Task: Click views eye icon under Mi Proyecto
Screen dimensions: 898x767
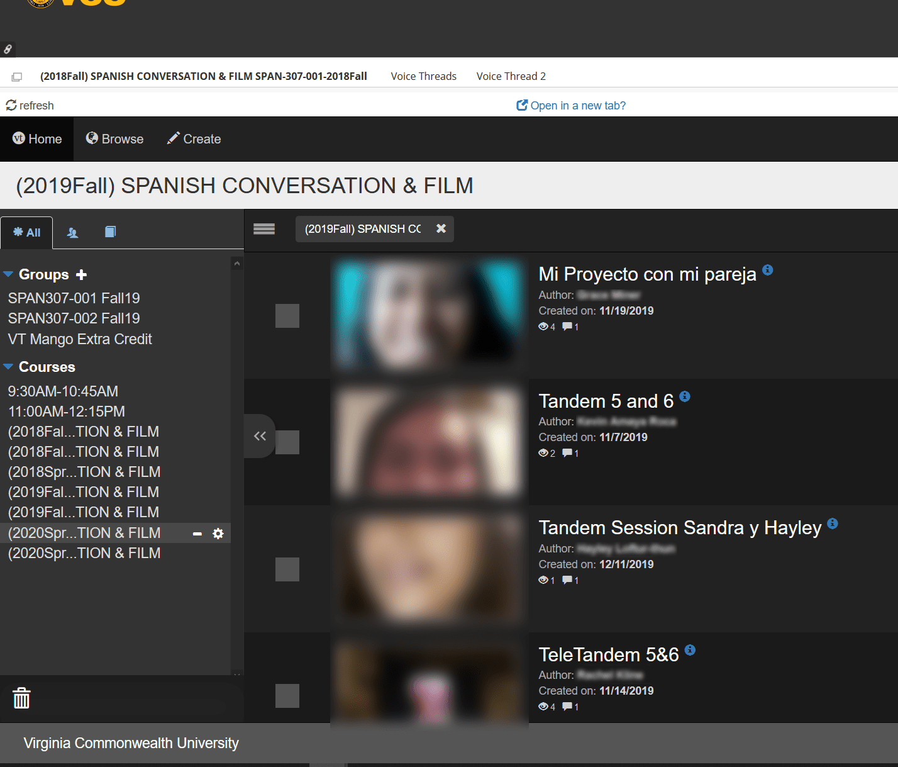Action: [543, 327]
